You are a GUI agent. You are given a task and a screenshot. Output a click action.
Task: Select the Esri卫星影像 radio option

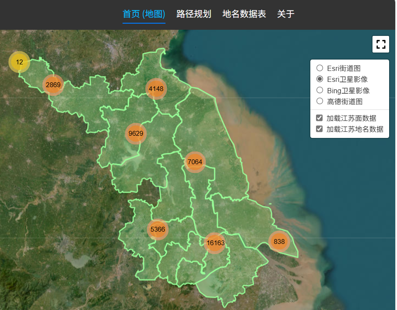(320, 79)
